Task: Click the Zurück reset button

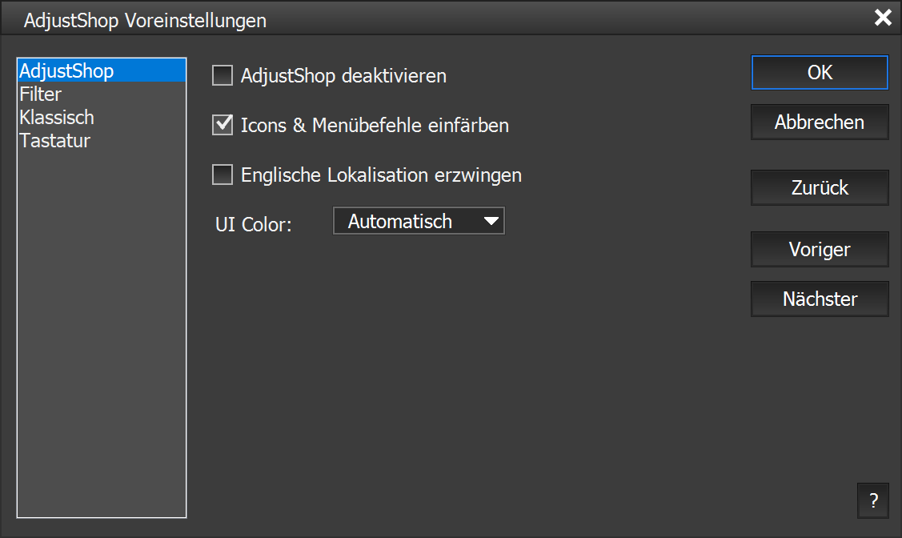Action: (x=820, y=188)
